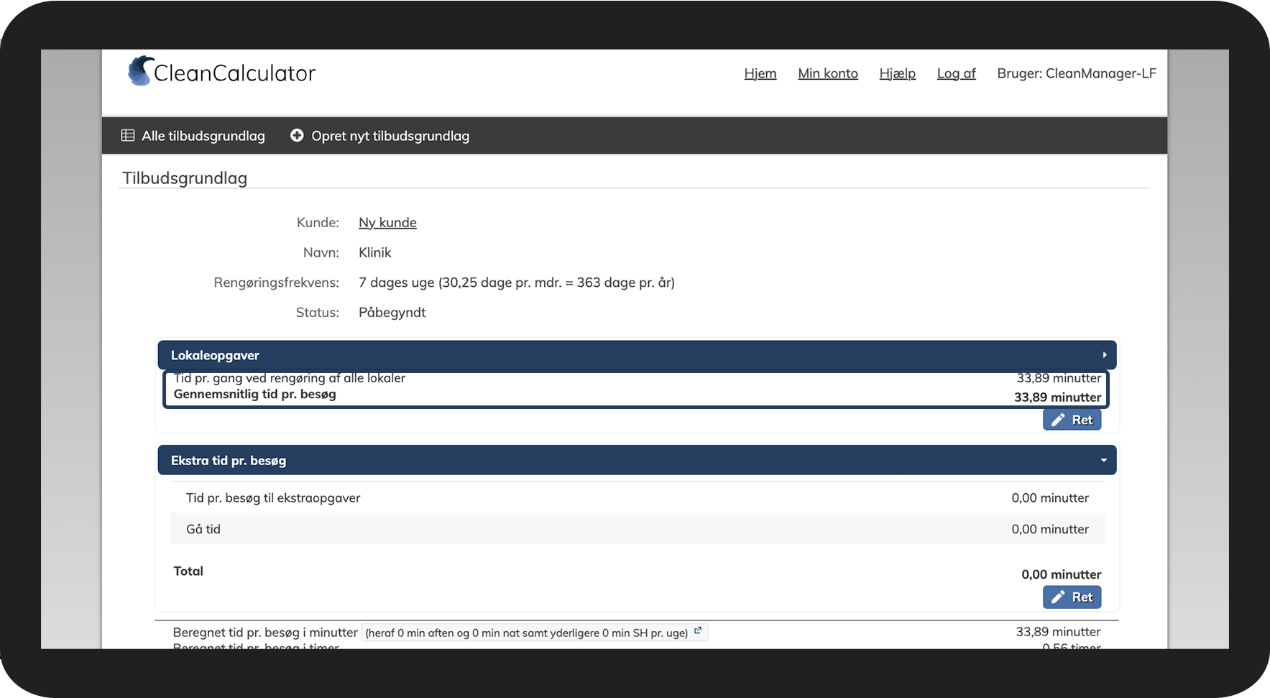
Task: Open Min konto link
Action: click(x=828, y=73)
